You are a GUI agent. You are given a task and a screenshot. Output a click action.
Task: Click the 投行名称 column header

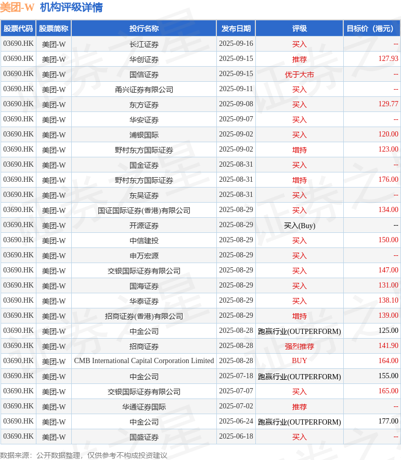(x=144, y=29)
